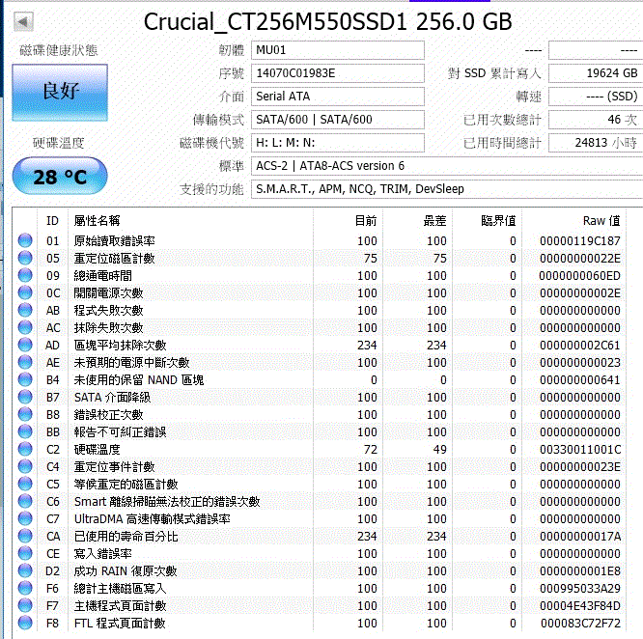
Task: Click raw value 000083C72F72
Action: pyautogui.click(x=580, y=624)
